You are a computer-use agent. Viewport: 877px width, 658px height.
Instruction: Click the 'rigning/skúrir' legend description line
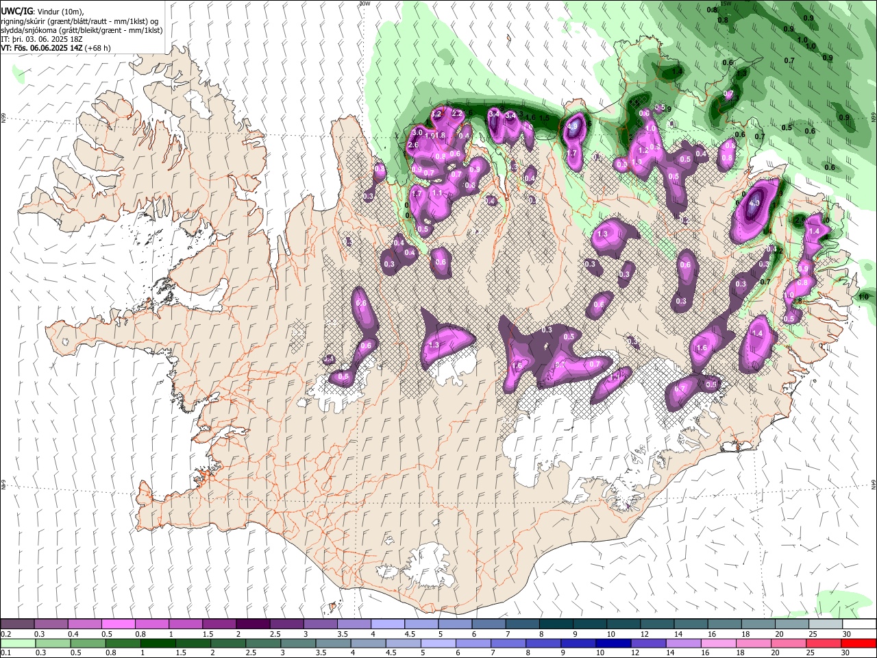click(79, 21)
